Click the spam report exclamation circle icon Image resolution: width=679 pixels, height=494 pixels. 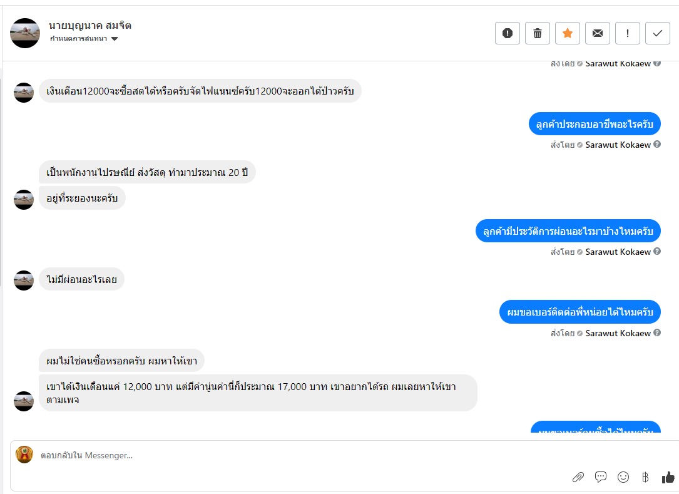[507, 33]
